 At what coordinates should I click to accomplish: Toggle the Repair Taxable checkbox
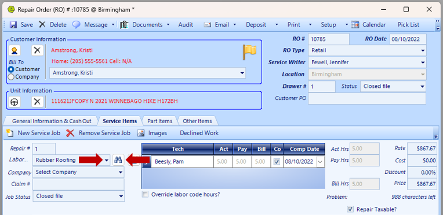(350, 209)
